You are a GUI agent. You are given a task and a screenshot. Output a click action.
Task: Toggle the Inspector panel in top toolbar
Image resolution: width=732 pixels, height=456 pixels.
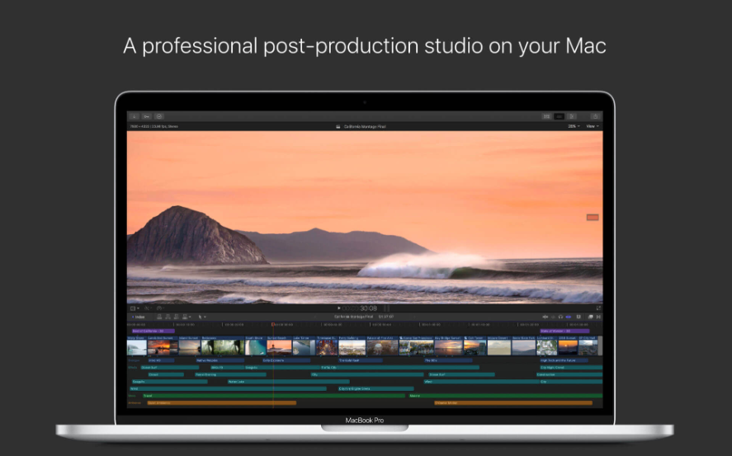[571, 116]
